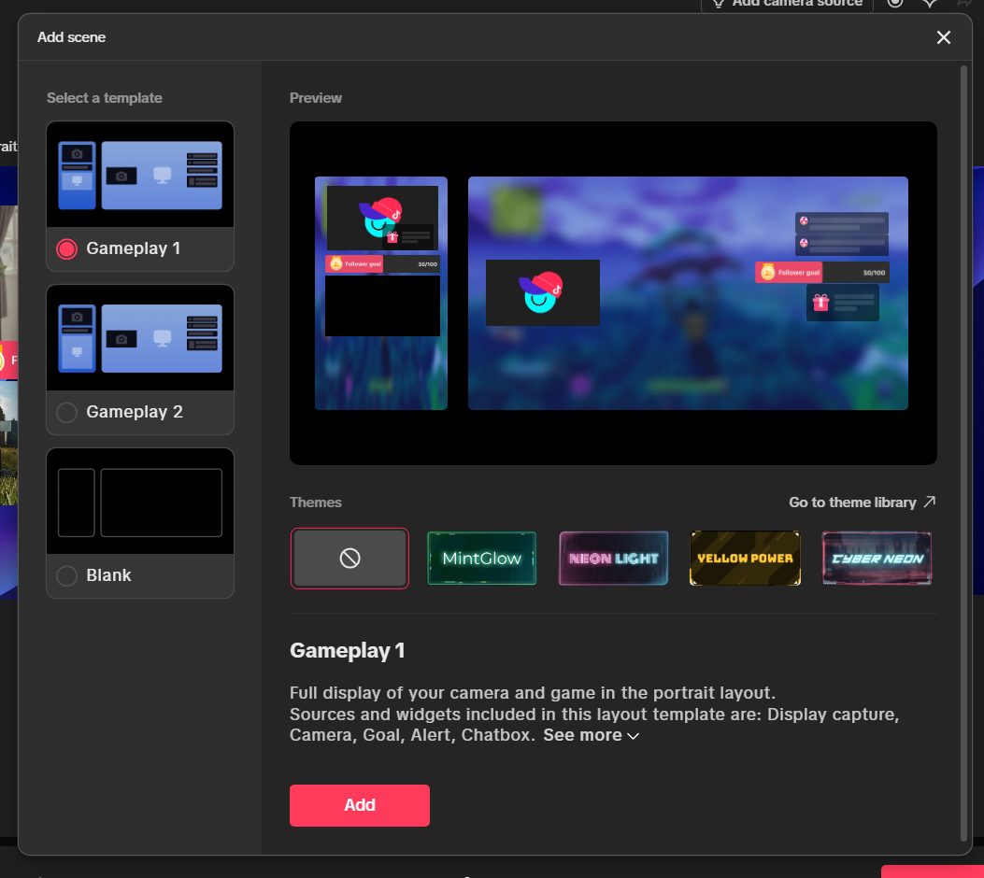Choose the no-theme option icon
Image resolution: width=984 pixels, height=878 pixels.
coord(349,559)
